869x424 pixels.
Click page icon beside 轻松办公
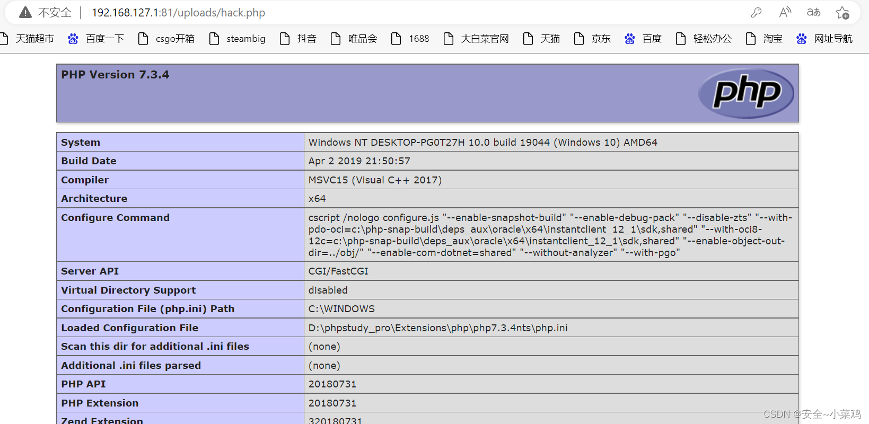point(681,39)
